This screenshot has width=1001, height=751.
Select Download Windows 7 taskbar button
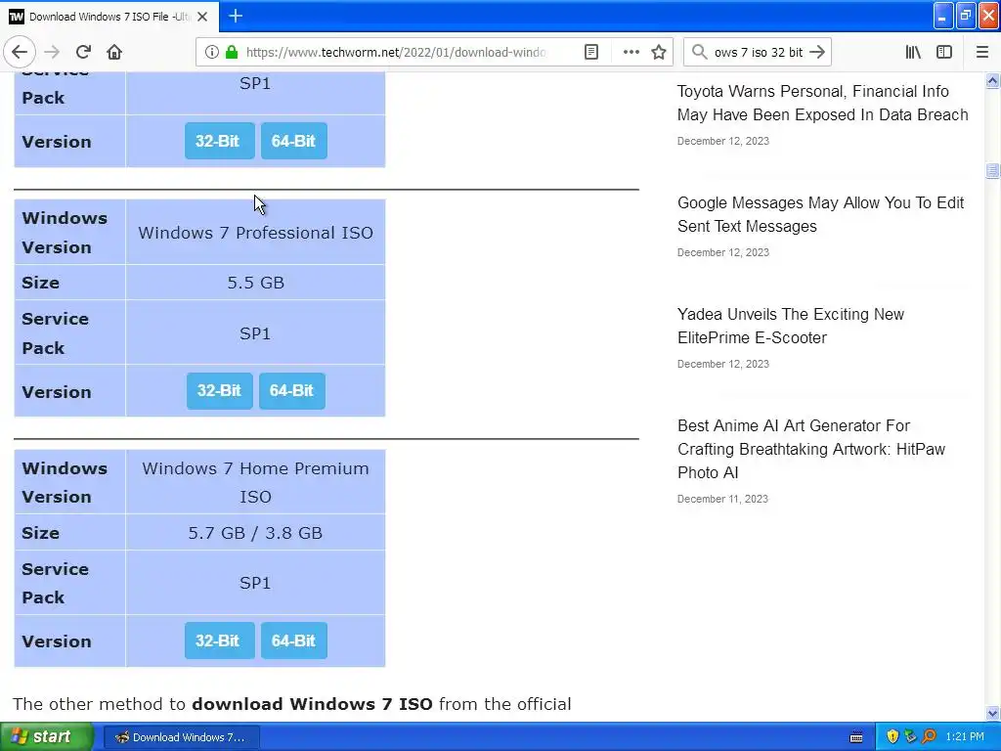point(181,737)
